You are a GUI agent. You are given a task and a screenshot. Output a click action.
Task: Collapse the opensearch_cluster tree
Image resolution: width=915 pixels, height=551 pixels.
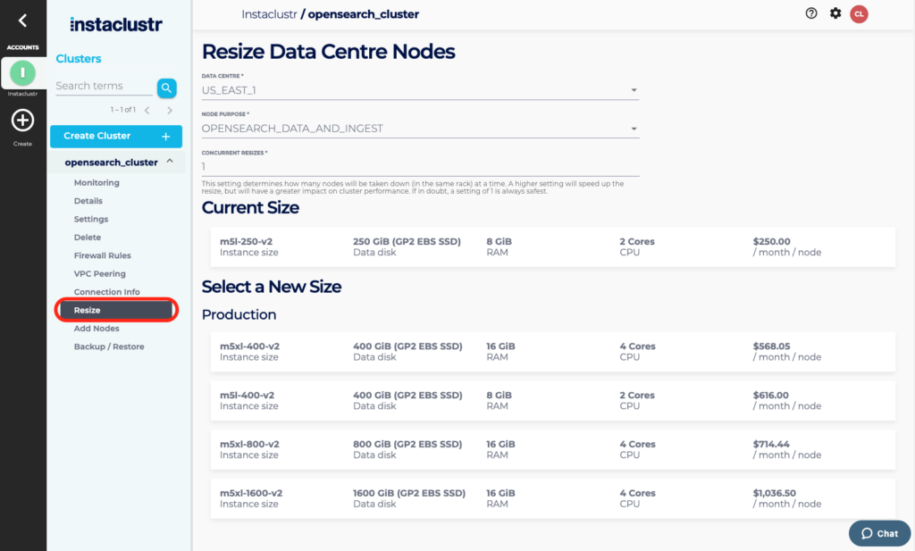tap(170, 162)
